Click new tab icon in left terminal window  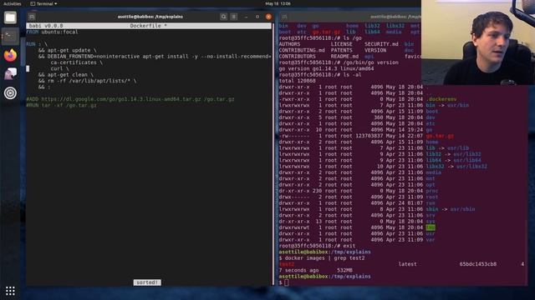coord(32,17)
